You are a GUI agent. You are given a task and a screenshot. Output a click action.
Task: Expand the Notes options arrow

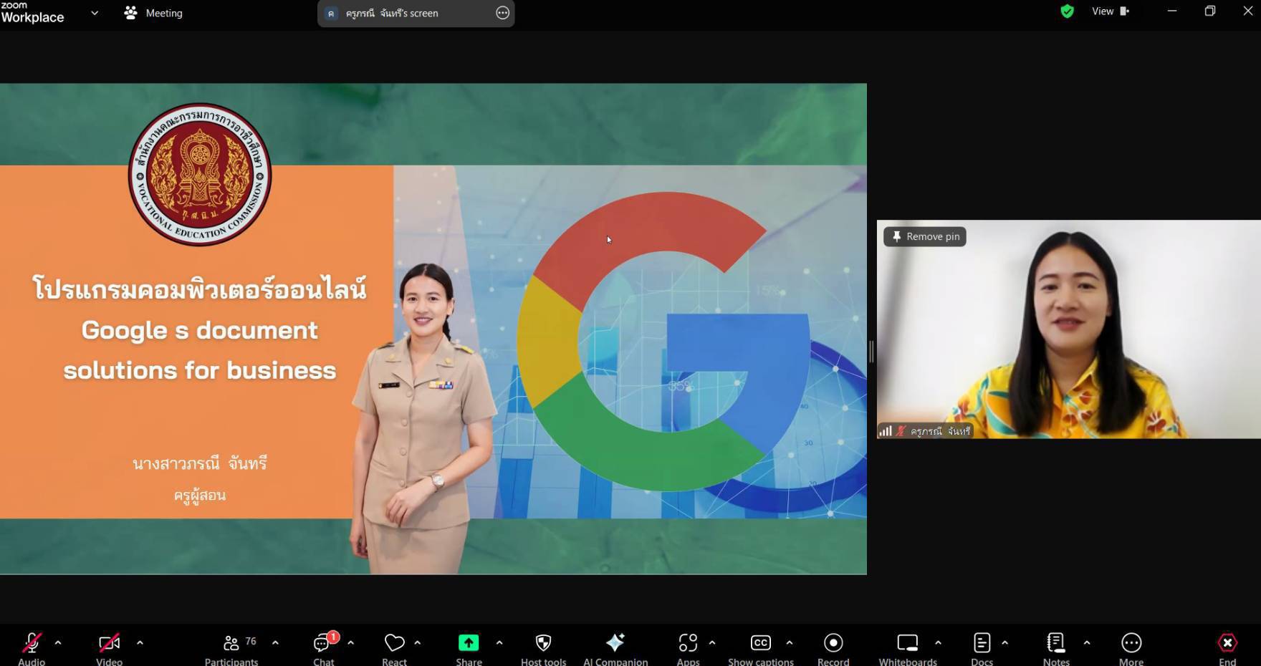[1087, 643]
